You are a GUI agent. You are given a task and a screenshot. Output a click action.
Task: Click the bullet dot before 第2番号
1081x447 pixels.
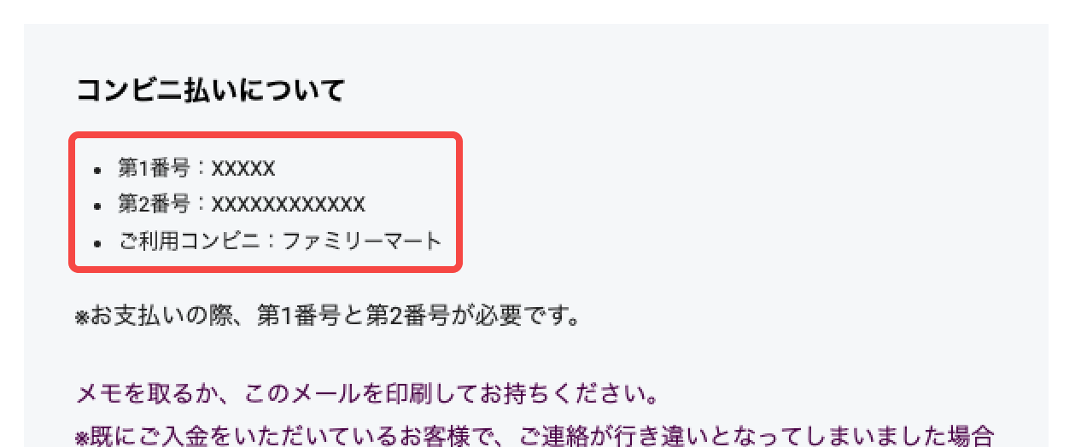click(x=98, y=206)
